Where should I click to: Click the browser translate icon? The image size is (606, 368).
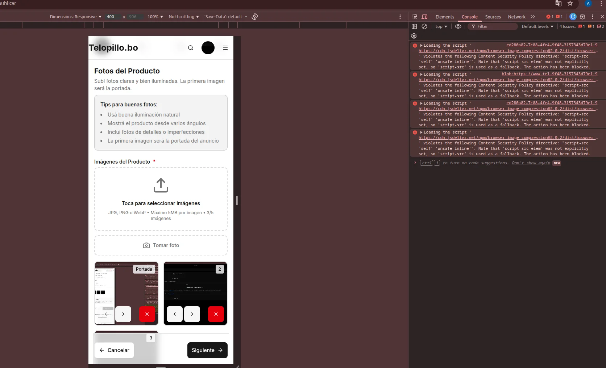(559, 3)
